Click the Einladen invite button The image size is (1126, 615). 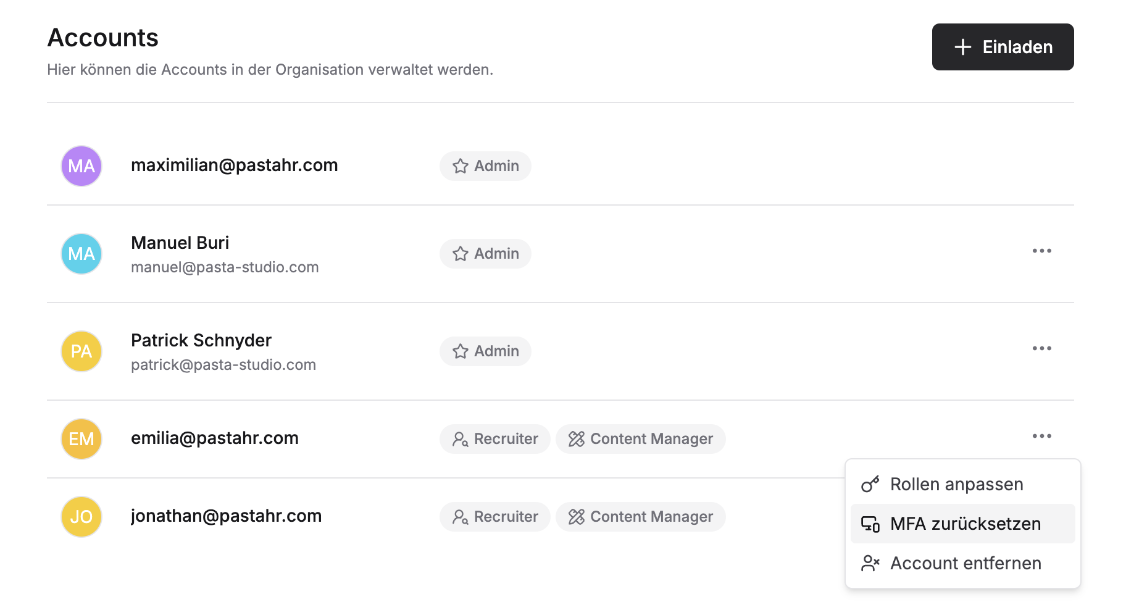1003,47
